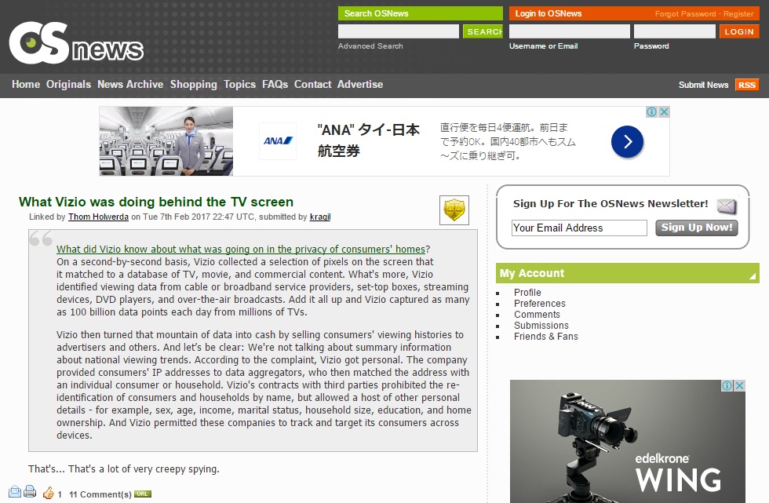The image size is (769, 503).
Task: Open the Advanced Search link
Action: (x=370, y=46)
